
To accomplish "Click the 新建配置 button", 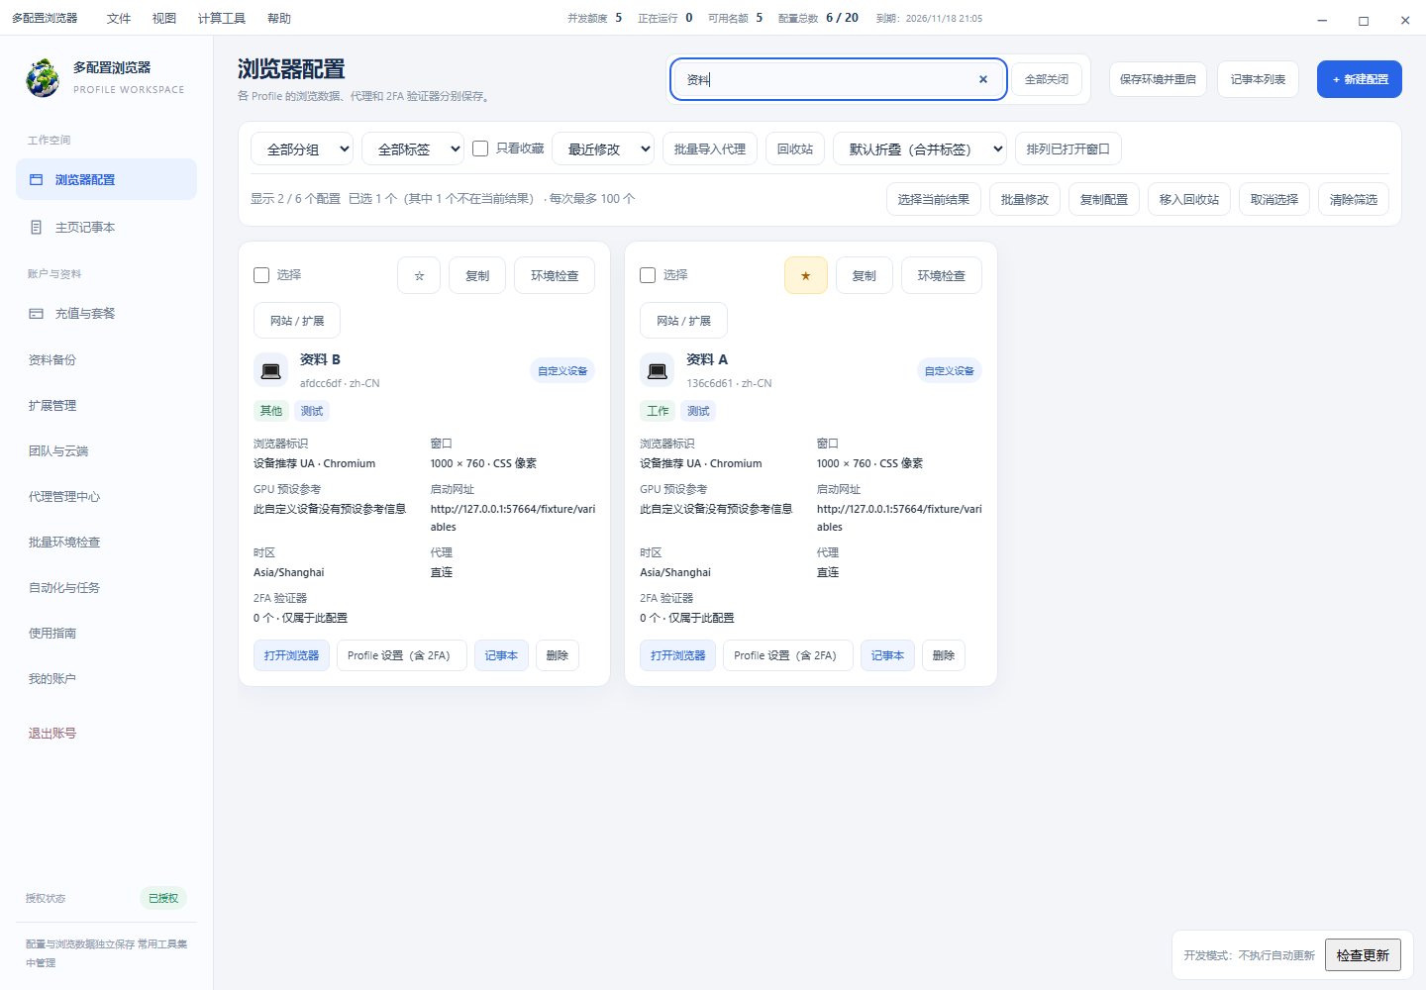I will click(x=1360, y=79).
